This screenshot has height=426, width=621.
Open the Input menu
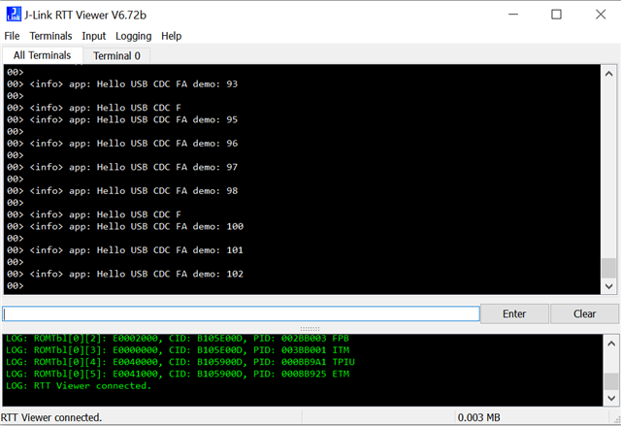(94, 36)
